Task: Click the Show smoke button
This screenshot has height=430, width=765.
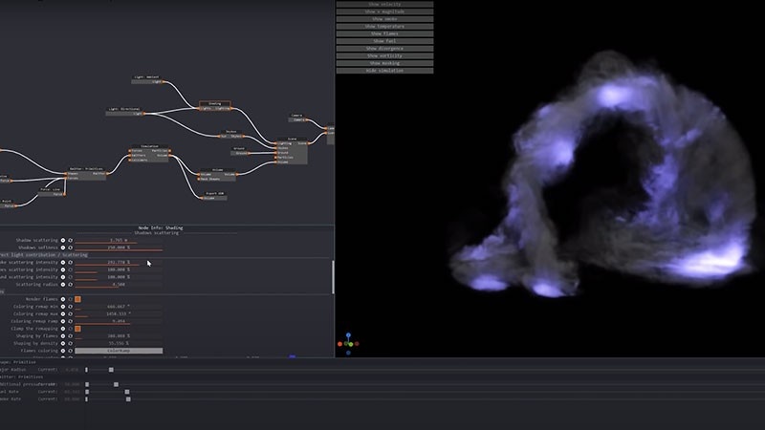Action: [x=384, y=19]
